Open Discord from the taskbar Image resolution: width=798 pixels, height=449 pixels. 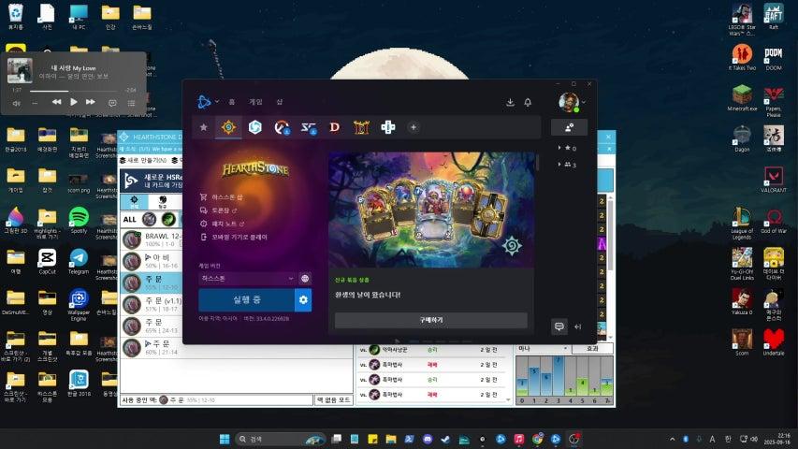pos(428,439)
